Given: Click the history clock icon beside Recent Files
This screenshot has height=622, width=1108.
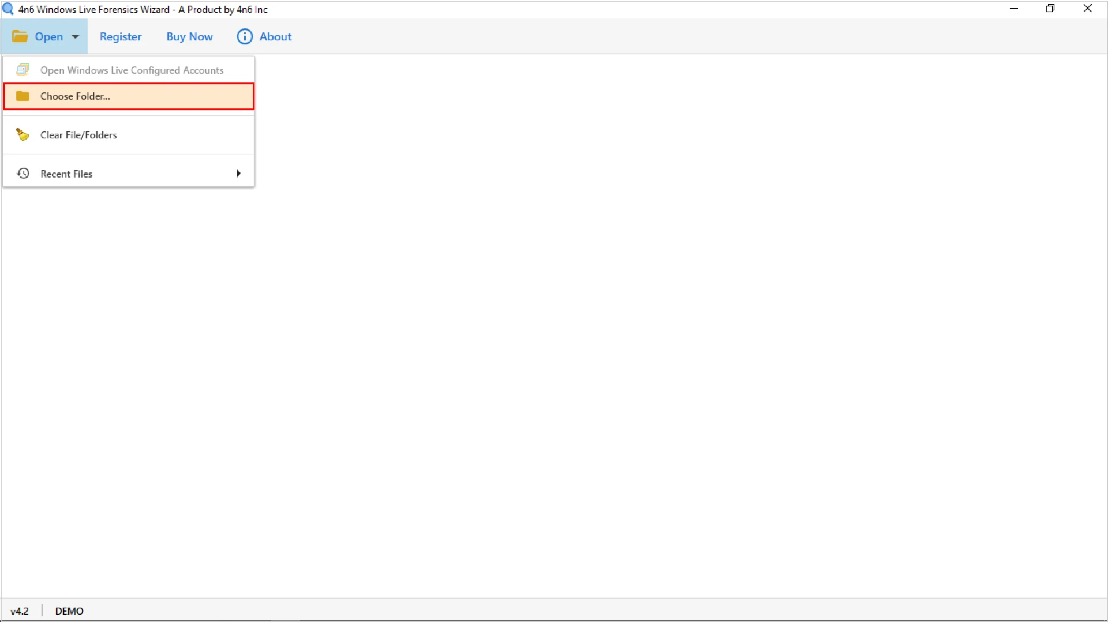Looking at the screenshot, I should [23, 173].
